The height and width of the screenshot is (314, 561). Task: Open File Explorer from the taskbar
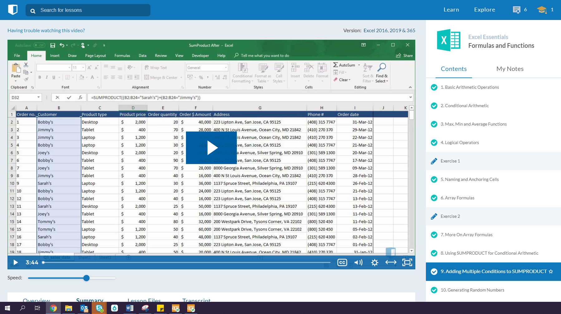tap(69, 308)
